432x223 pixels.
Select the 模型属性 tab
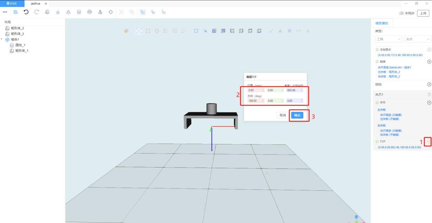point(382,23)
